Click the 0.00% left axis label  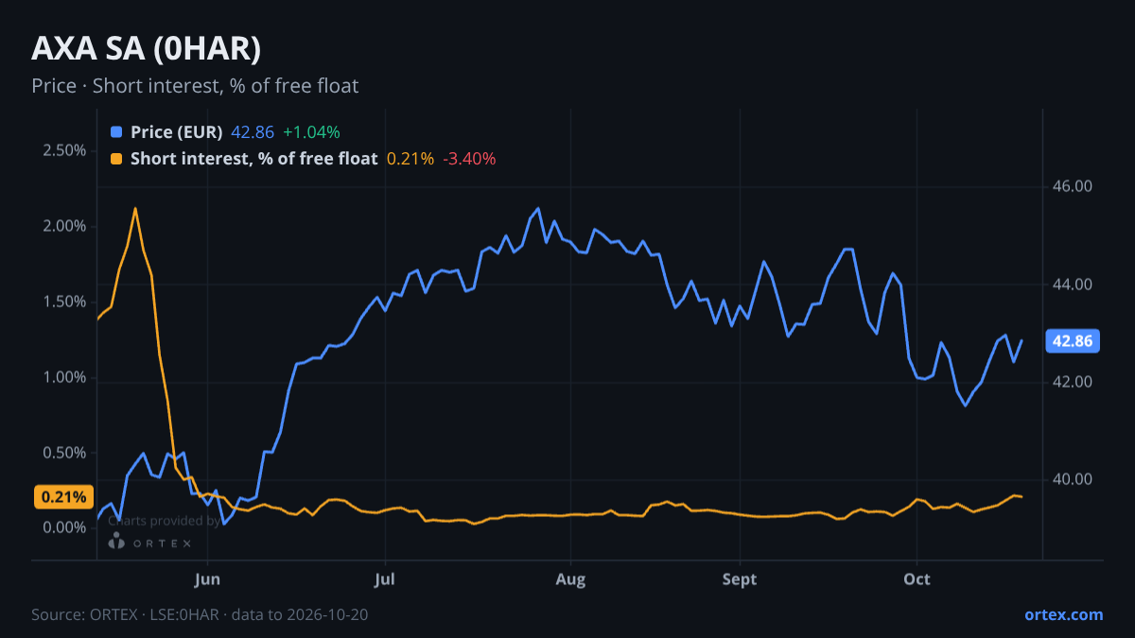(64, 527)
